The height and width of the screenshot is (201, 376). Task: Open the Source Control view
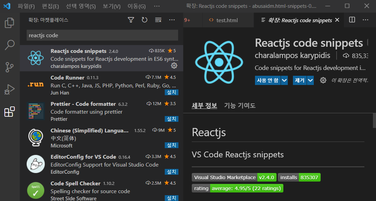10,67
